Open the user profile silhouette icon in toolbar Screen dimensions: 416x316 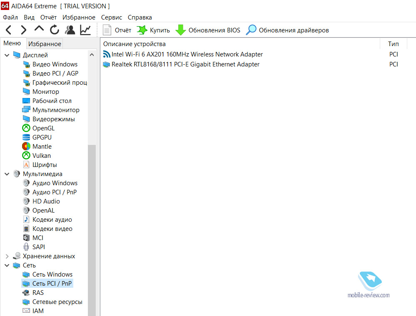click(70, 30)
